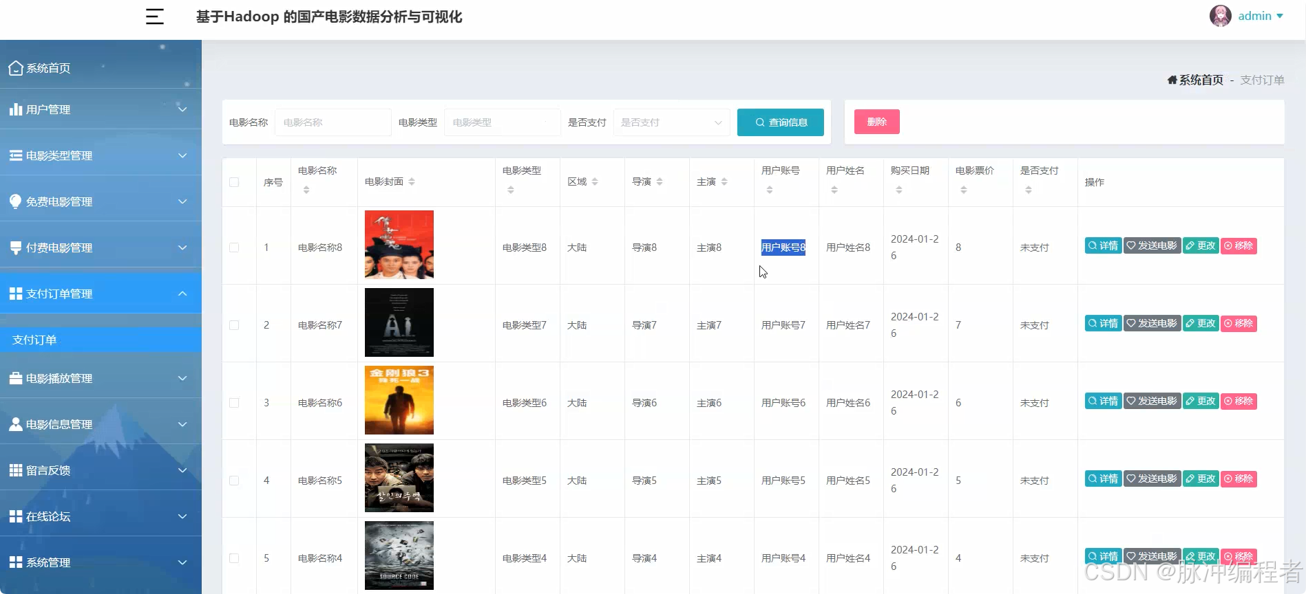Sort by 电影类型 column arrows
The height and width of the screenshot is (594, 1306).
[511, 190]
